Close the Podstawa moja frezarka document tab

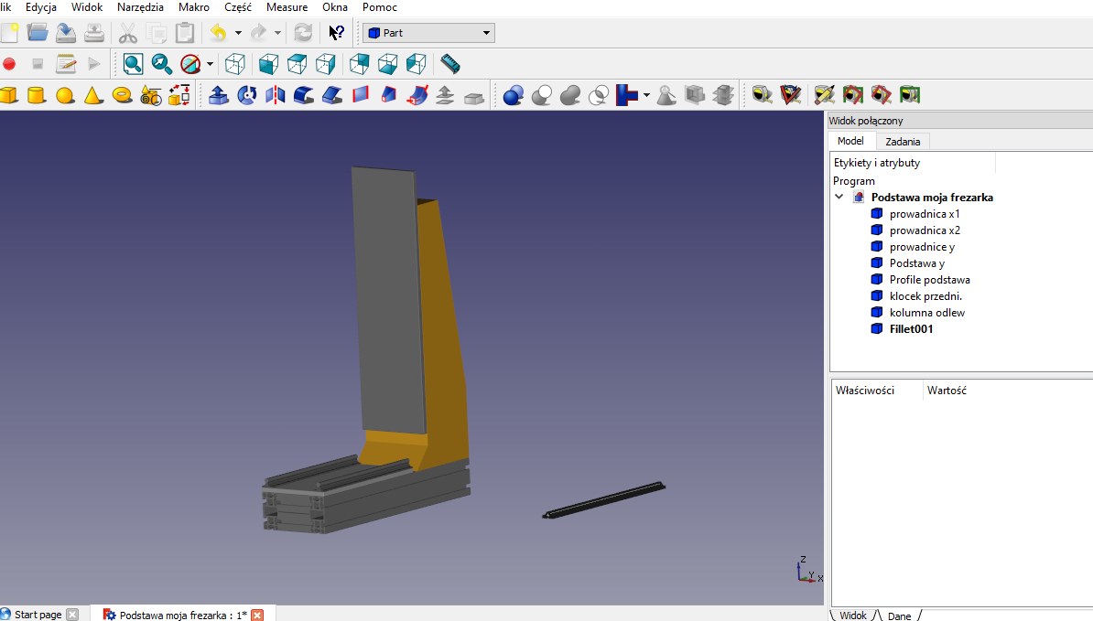coord(257,615)
